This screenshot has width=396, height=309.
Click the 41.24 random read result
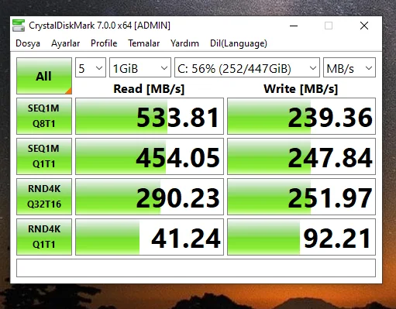[x=150, y=237]
